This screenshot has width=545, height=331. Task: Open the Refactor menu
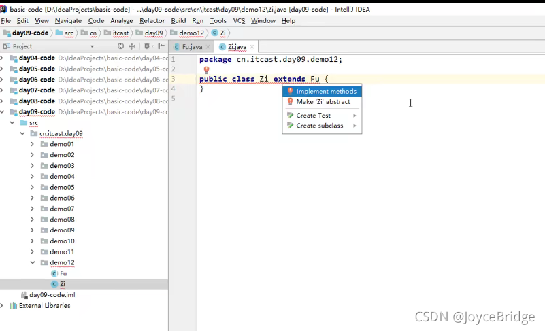[152, 21]
